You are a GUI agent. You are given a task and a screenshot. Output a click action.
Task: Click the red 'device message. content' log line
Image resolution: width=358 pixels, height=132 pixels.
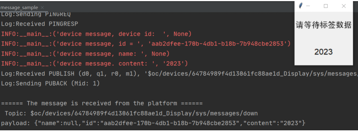pyautogui.click(x=94, y=64)
